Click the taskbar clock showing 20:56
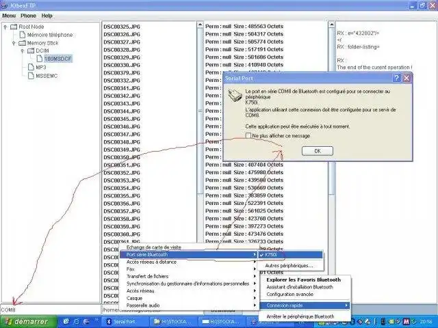This screenshot has width=438, height=328. click(x=426, y=322)
